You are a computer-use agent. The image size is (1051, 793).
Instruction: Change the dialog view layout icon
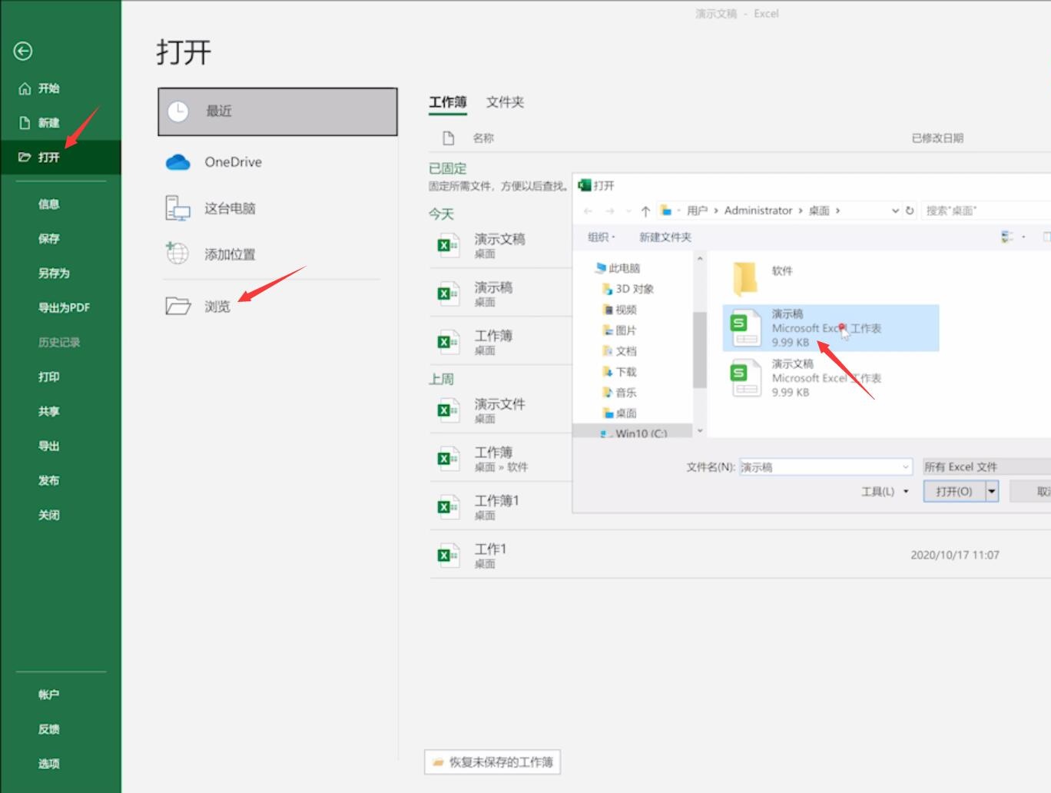(1007, 237)
